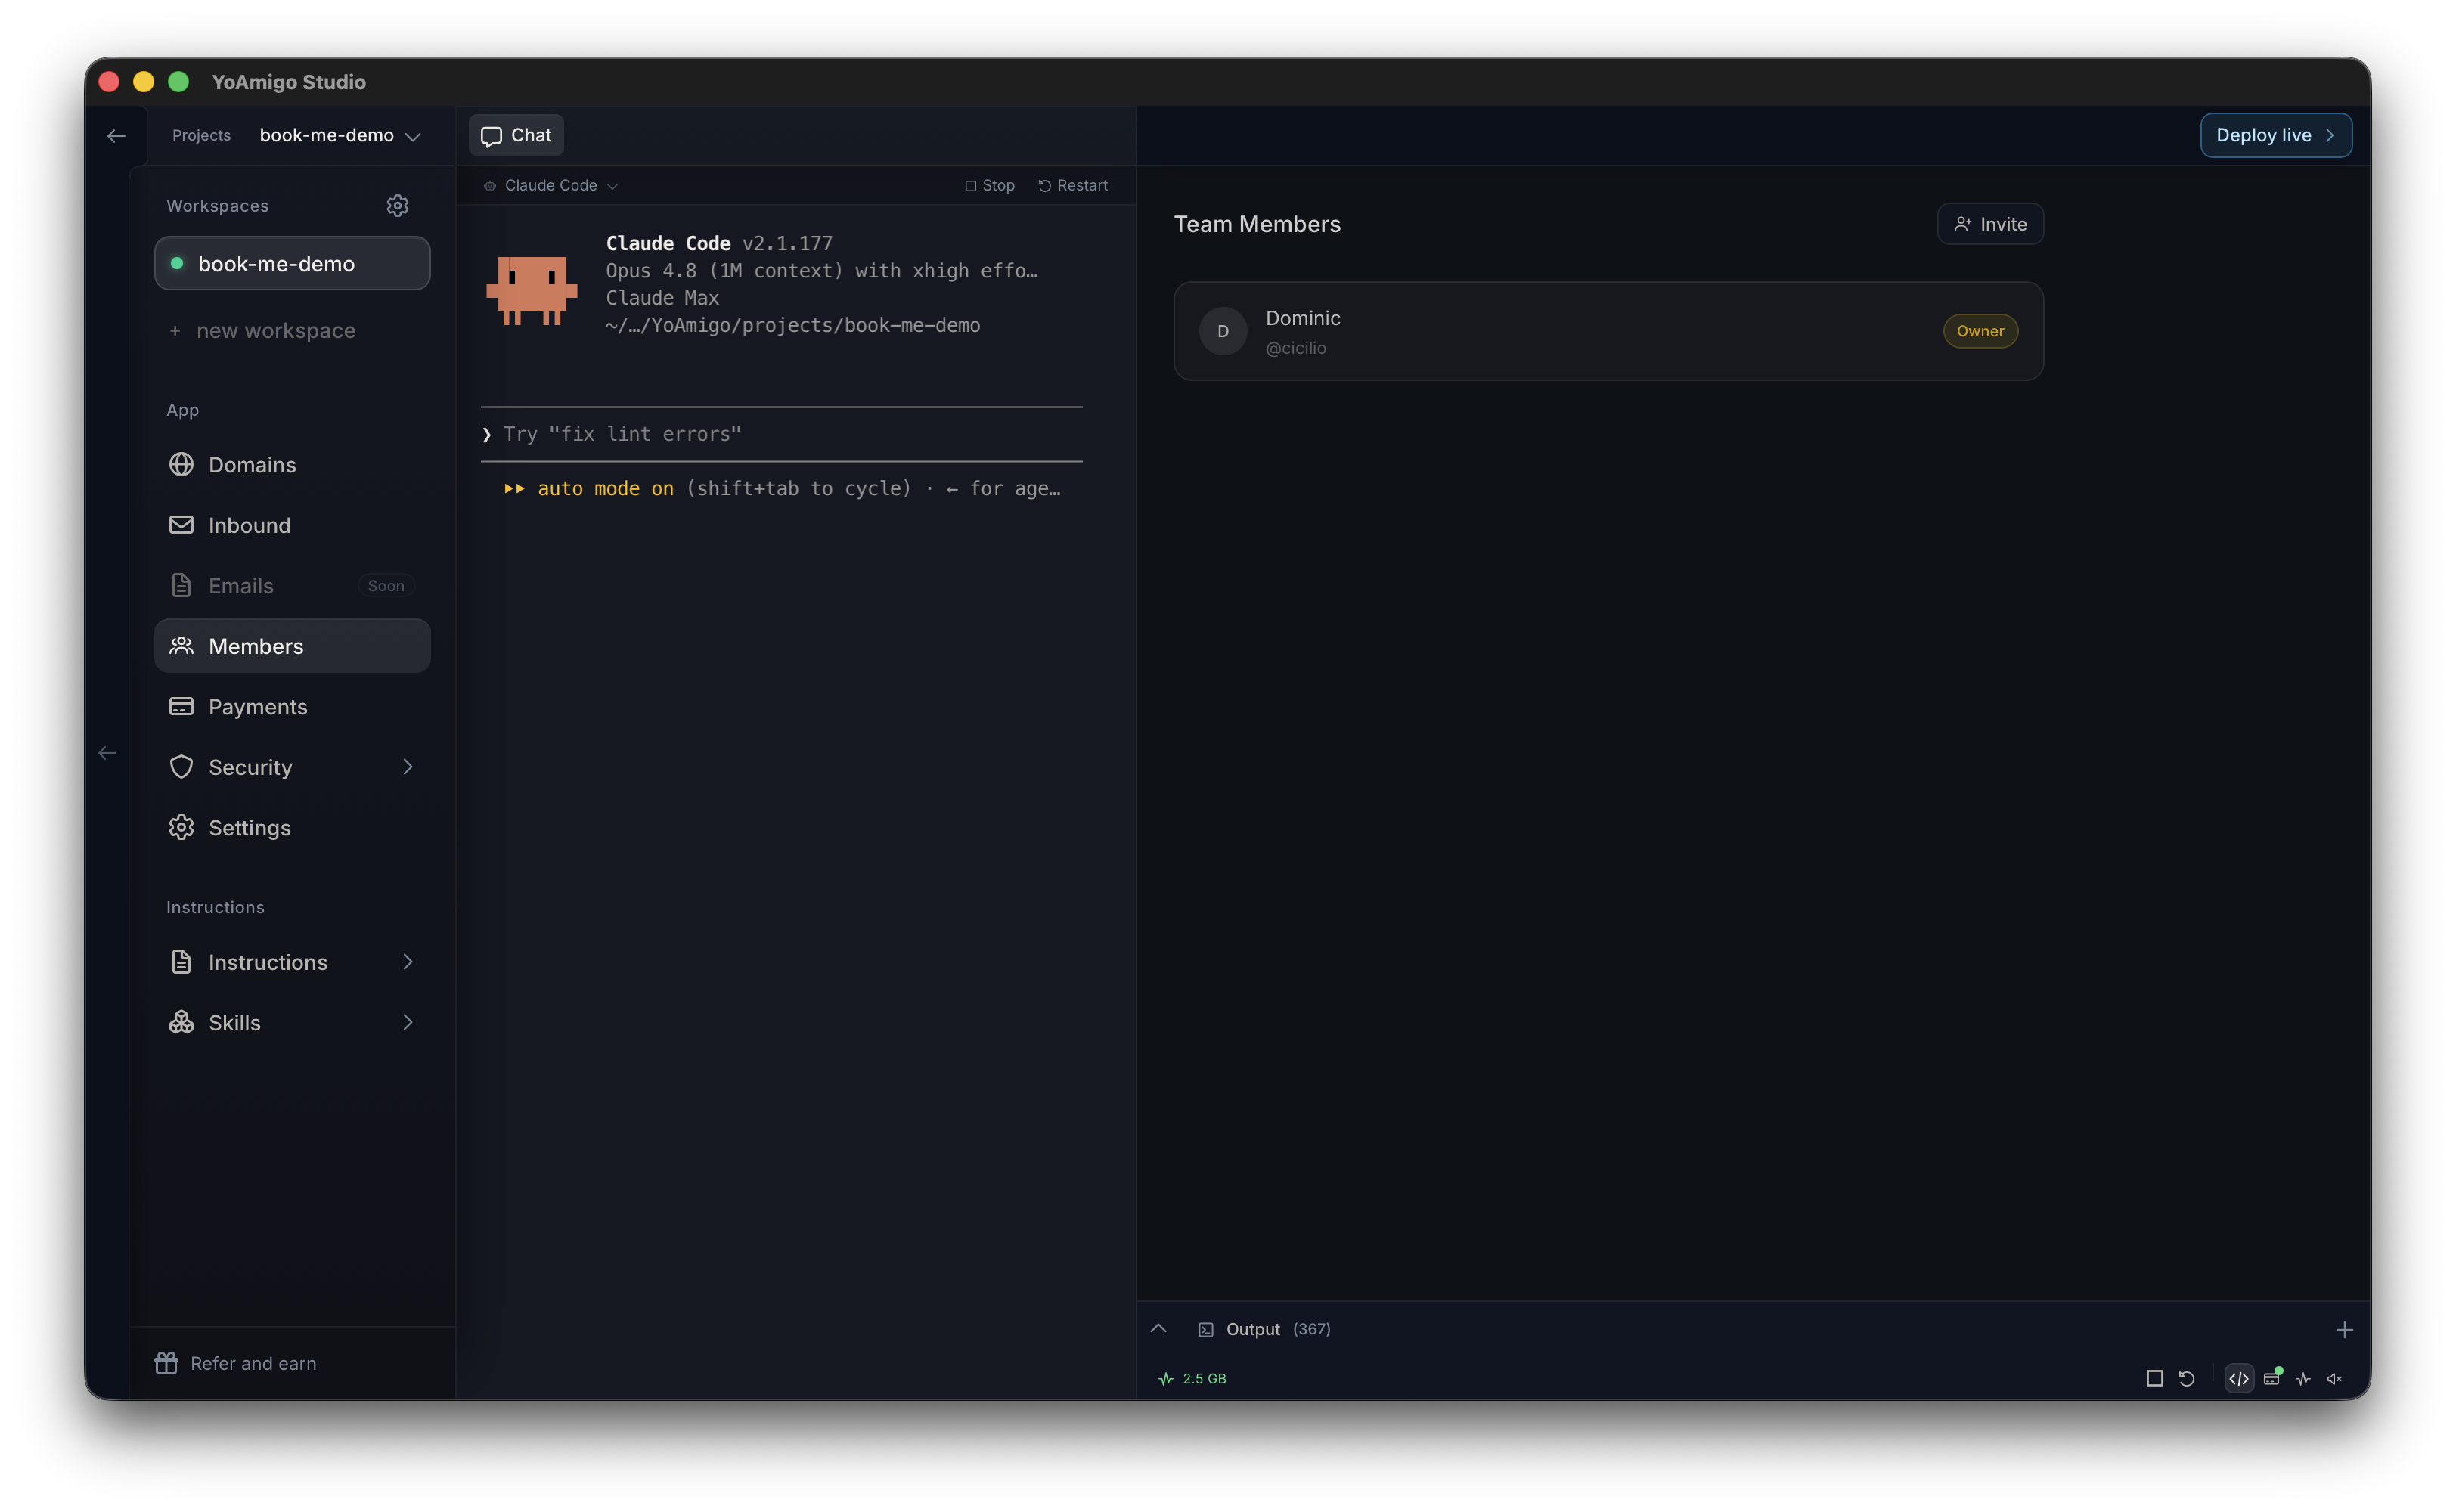
Task: Collapse the sidebar with the left-edge arrow
Action: tap(107, 753)
